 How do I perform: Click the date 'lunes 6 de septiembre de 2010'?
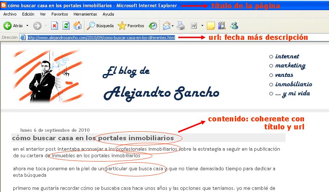pyautogui.click(x=55, y=130)
